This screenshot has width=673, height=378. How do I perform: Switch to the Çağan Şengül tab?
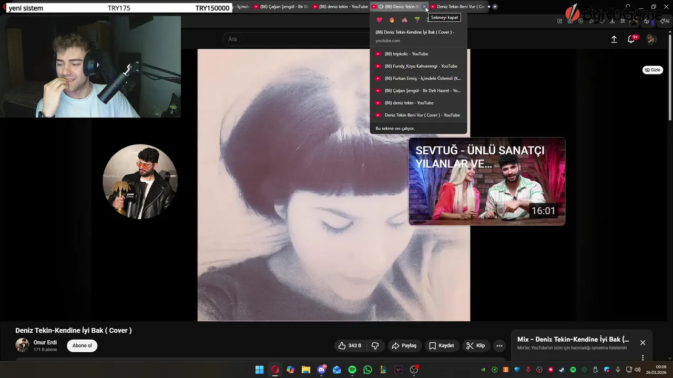(x=281, y=7)
